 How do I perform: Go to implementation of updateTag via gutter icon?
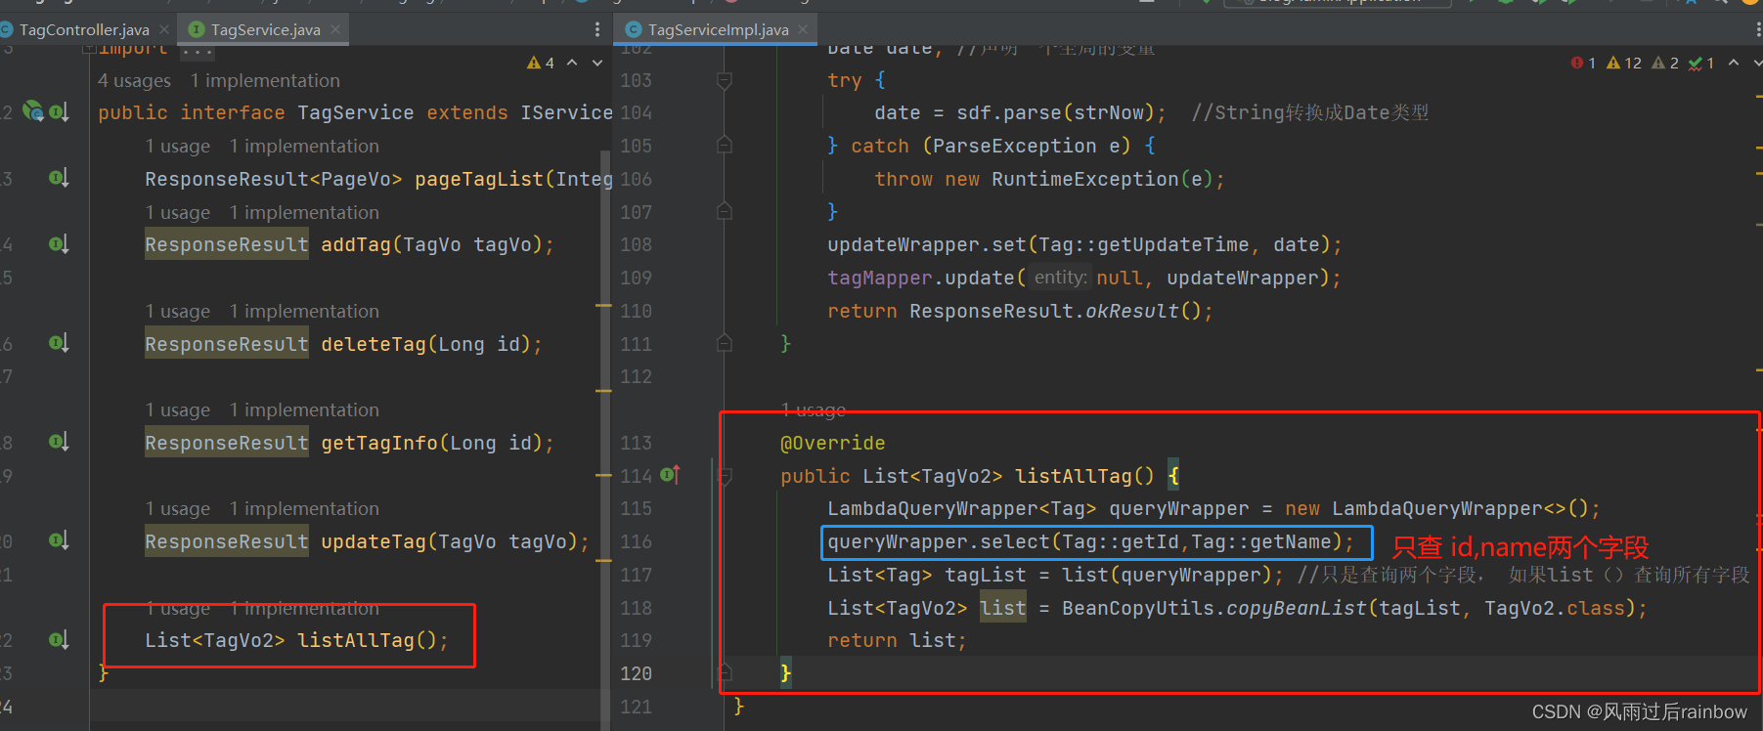(59, 540)
